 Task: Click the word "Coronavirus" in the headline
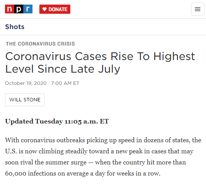pyautogui.click(x=38, y=56)
